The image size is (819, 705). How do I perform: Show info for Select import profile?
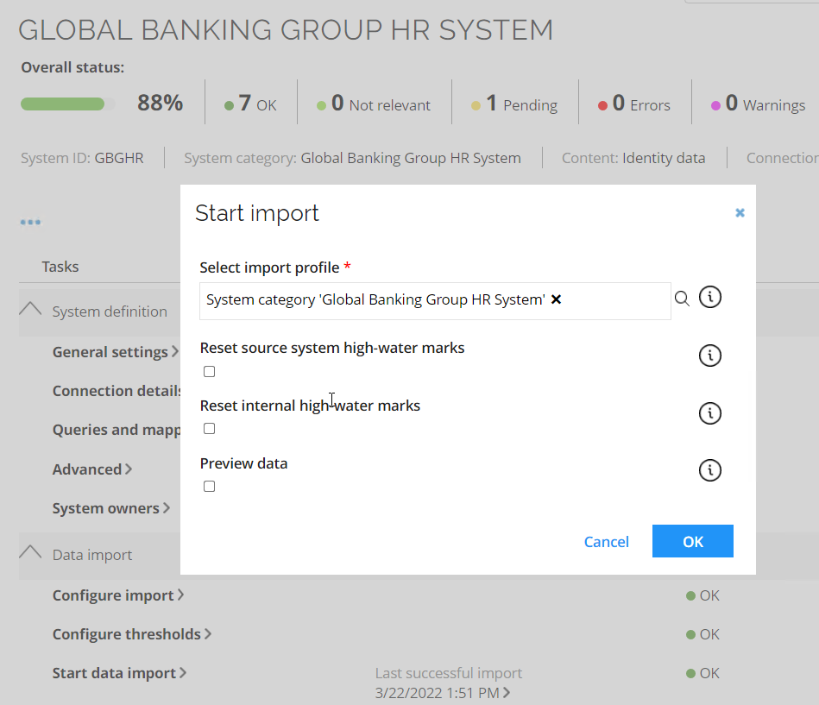tap(710, 297)
